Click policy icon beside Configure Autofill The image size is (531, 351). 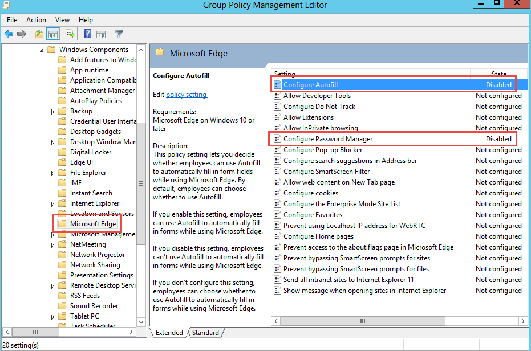(x=277, y=85)
